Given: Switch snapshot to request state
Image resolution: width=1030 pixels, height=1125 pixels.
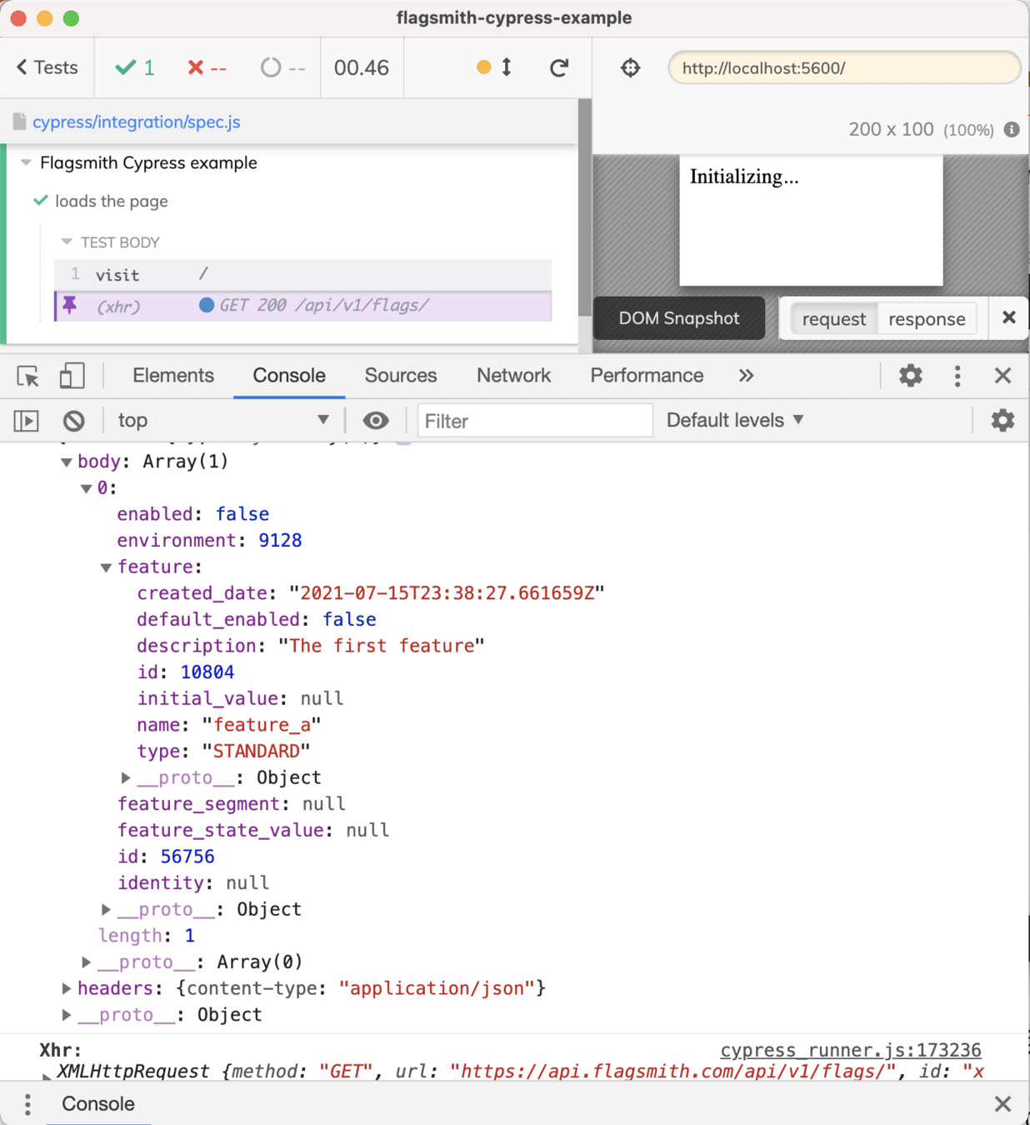Looking at the screenshot, I should (x=833, y=319).
